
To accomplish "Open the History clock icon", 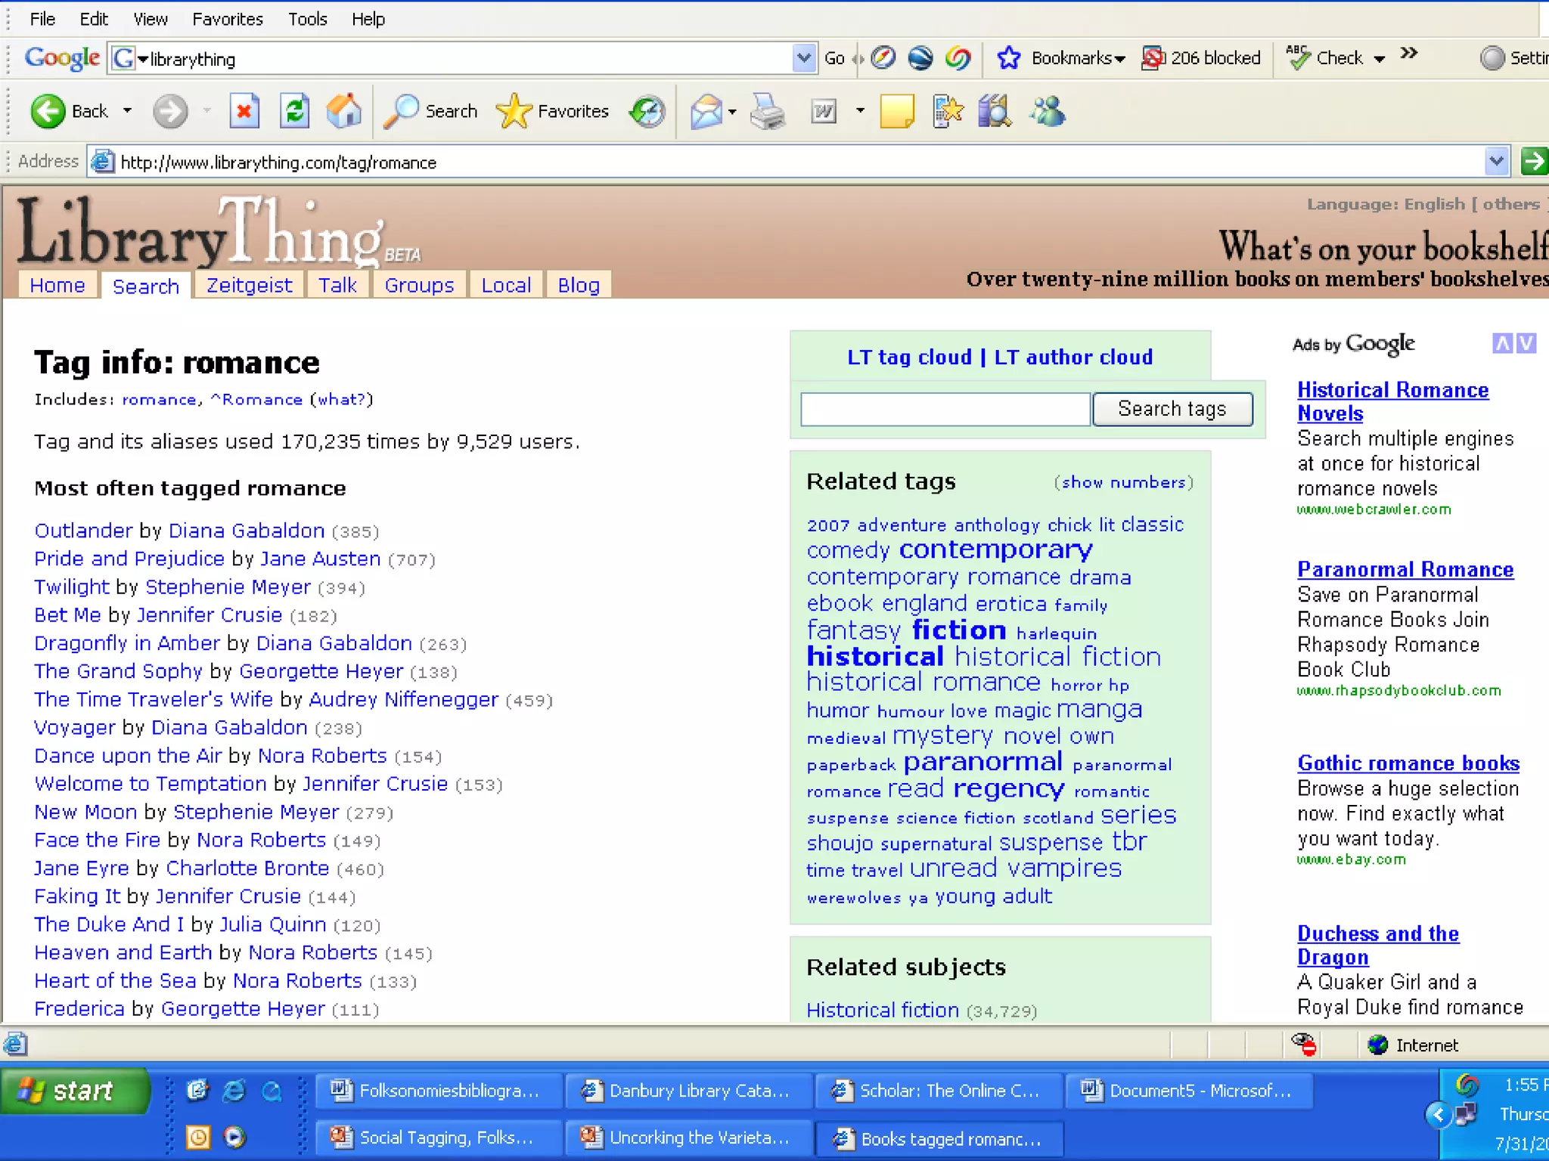I will pyautogui.click(x=647, y=112).
